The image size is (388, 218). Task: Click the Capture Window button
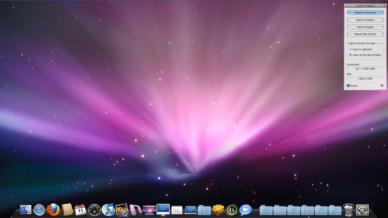tap(365, 20)
